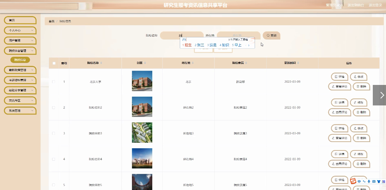Expand the 系统管理 sidebar menu
This screenshot has height=190, width=386.
click(x=20, y=111)
